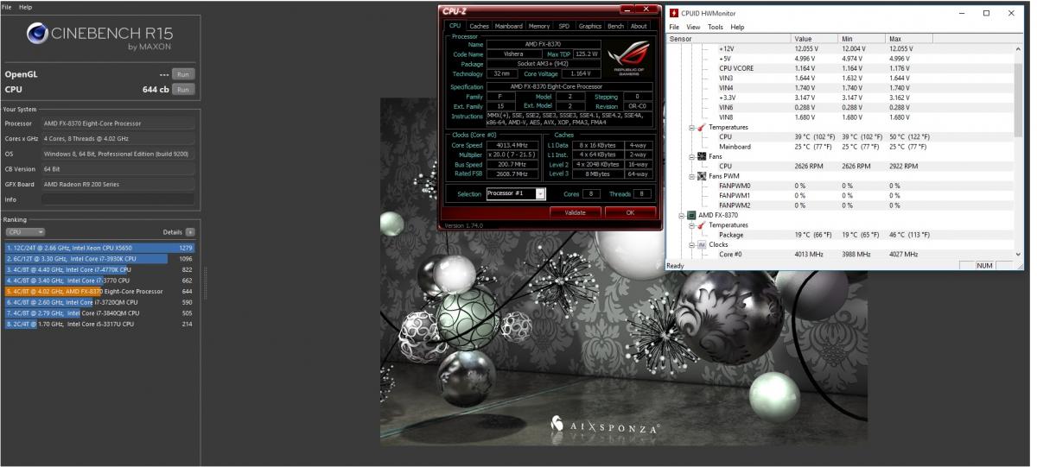This screenshot has width=1037, height=467.
Task: Click the Validate button in CPU-Z
Action: 575,211
